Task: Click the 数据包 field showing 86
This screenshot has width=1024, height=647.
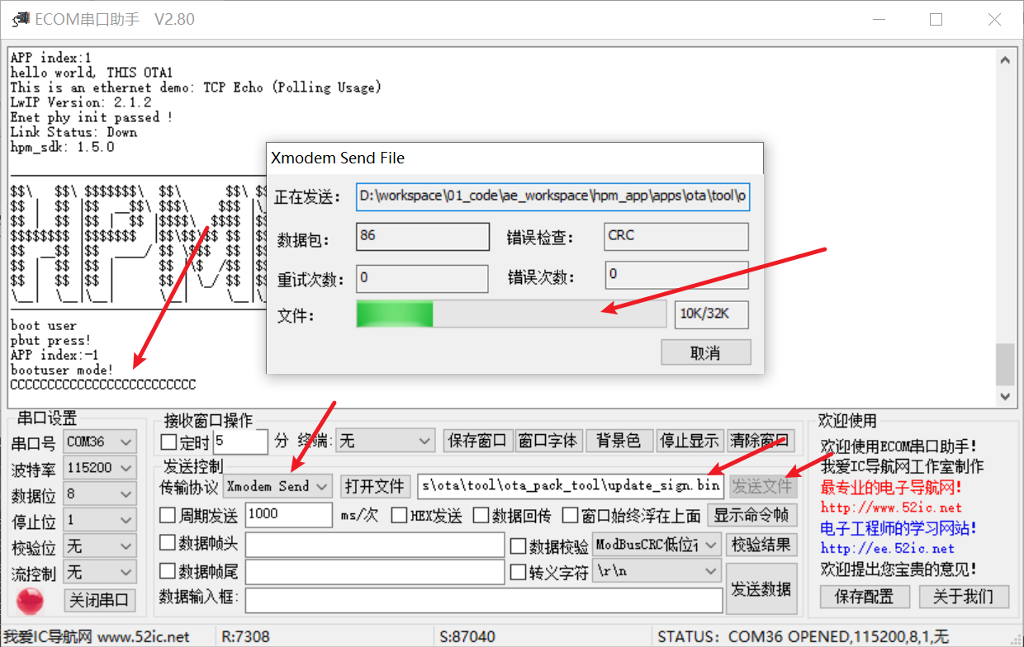Action: click(422, 237)
